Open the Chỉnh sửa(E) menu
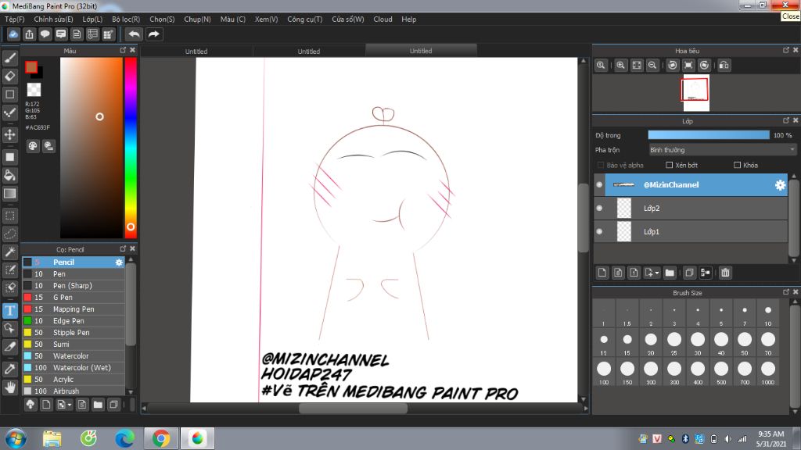 click(x=53, y=19)
